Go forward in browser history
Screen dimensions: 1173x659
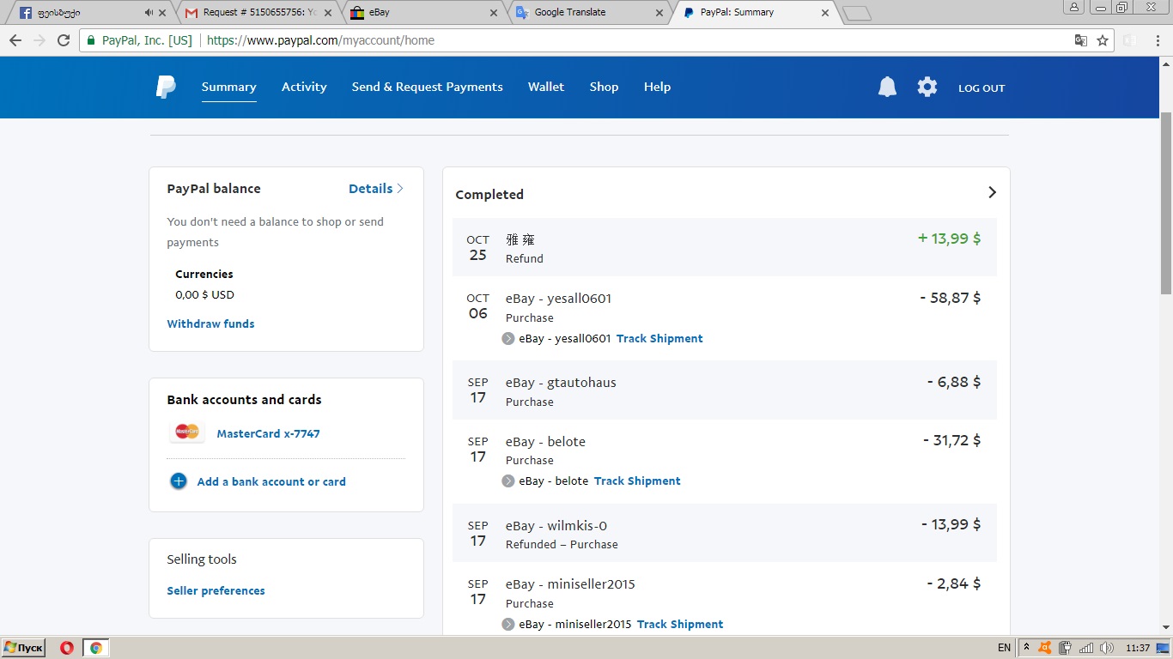pyautogui.click(x=39, y=40)
